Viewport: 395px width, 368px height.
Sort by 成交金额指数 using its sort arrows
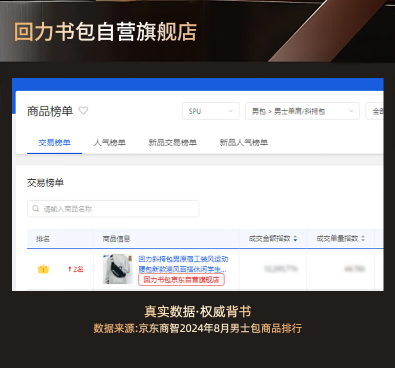coord(295,238)
